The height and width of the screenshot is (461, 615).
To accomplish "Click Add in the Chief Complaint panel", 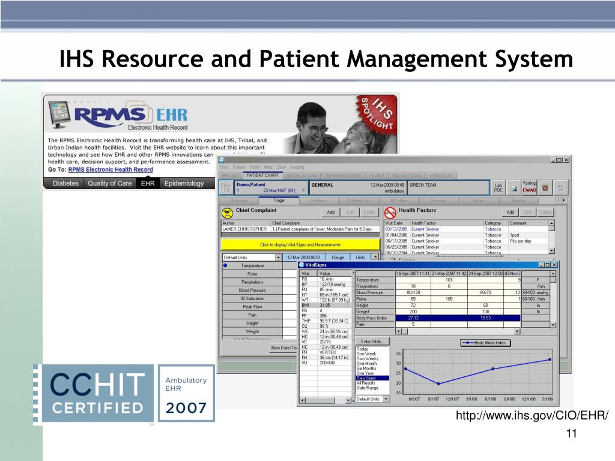I will [331, 212].
